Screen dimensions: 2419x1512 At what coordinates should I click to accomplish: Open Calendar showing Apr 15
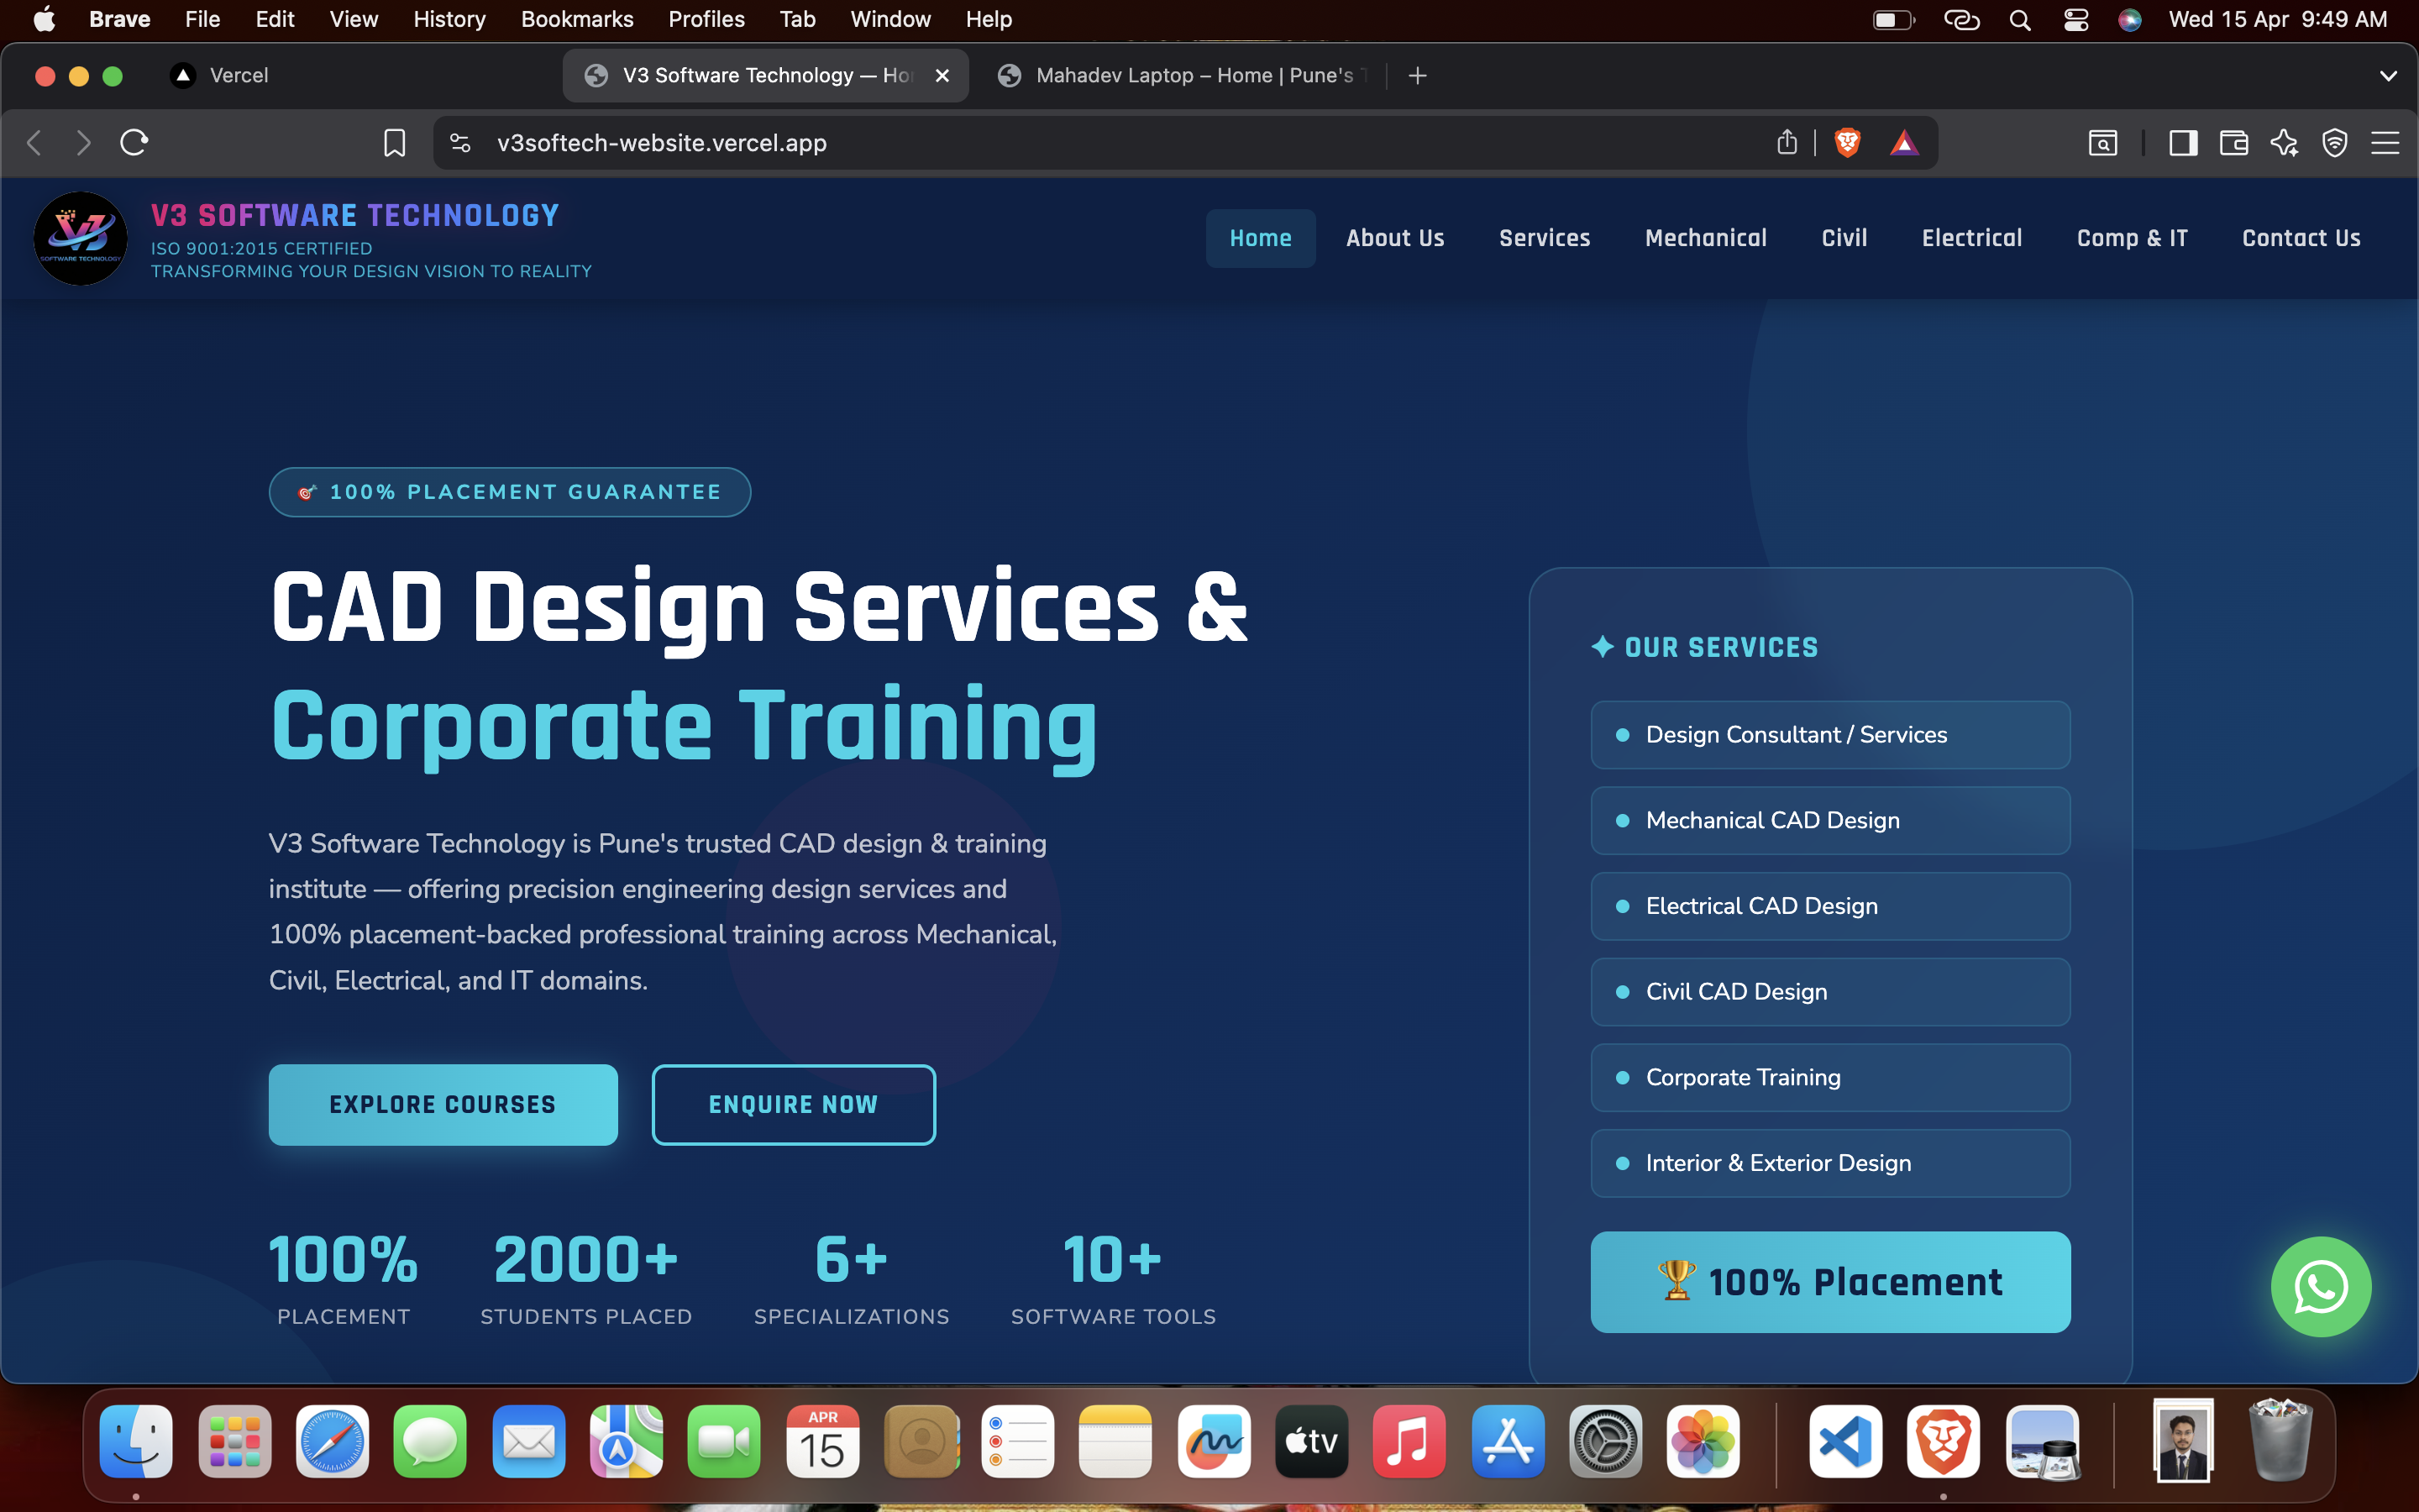click(822, 1441)
